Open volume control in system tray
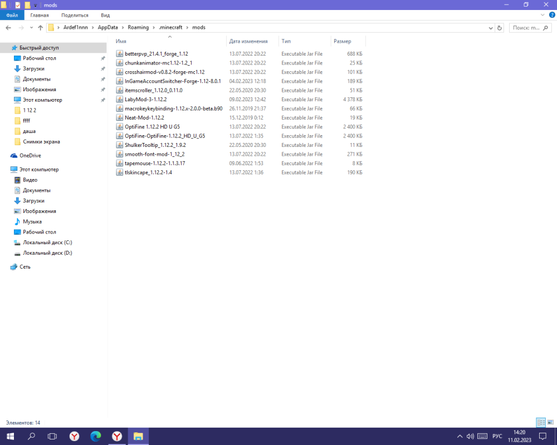Image resolution: width=557 pixels, height=445 pixels. (x=470, y=436)
